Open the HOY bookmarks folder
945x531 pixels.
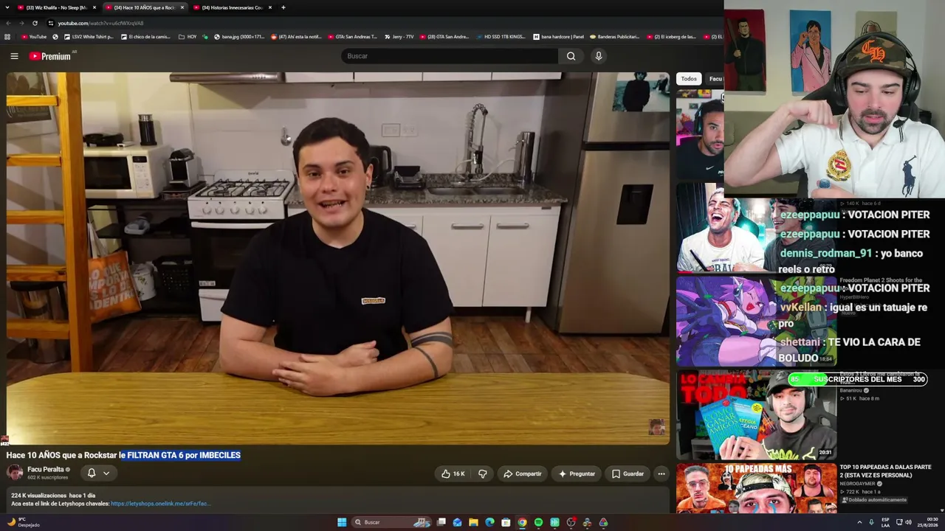click(x=188, y=36)
